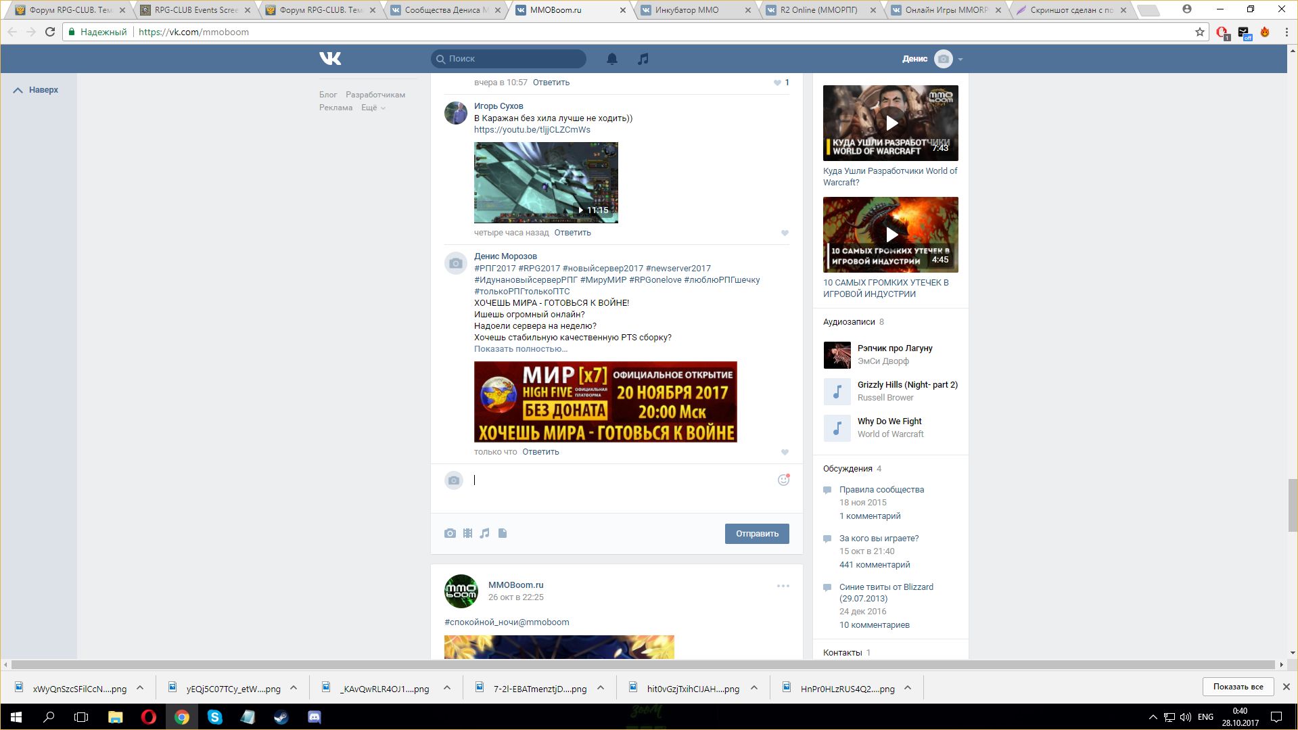
Task: Click the Отправить button
Action: 757,534
